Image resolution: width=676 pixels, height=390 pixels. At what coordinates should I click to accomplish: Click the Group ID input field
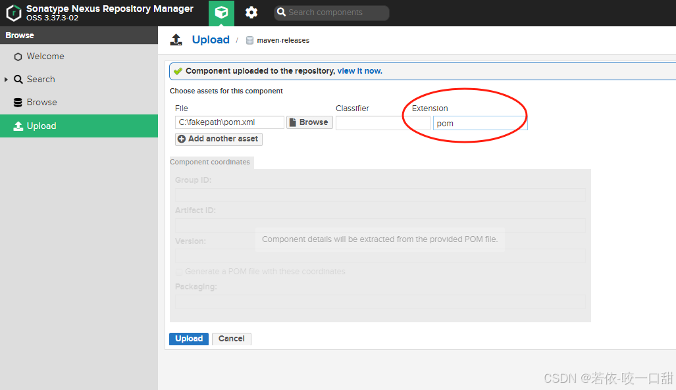point(380,195)
